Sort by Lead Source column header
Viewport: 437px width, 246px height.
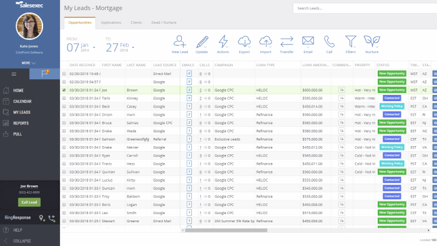[165, 65]
